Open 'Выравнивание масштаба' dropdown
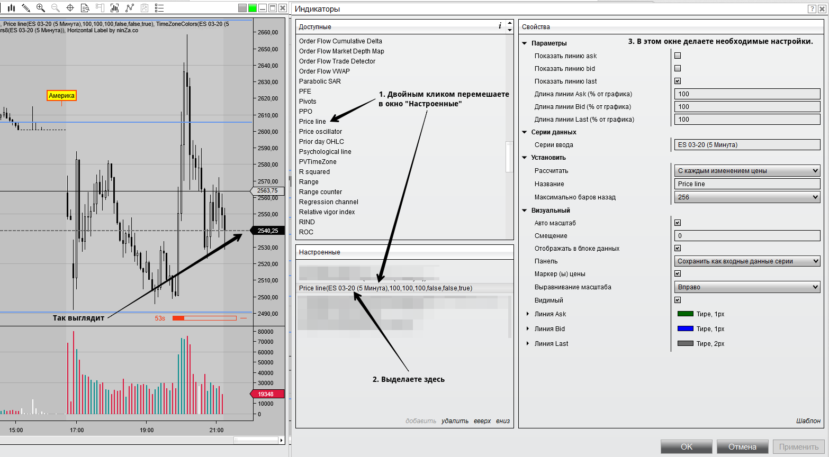Viewport: 829px width, 457px height. tap(747, 287)
